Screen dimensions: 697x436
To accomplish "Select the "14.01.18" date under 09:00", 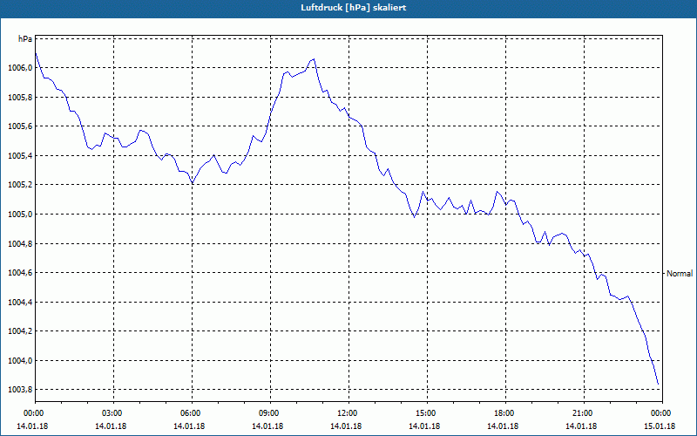I will point(267,426).
